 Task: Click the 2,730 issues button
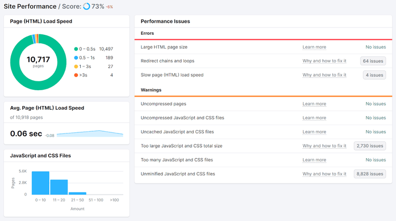coord(370,146)
